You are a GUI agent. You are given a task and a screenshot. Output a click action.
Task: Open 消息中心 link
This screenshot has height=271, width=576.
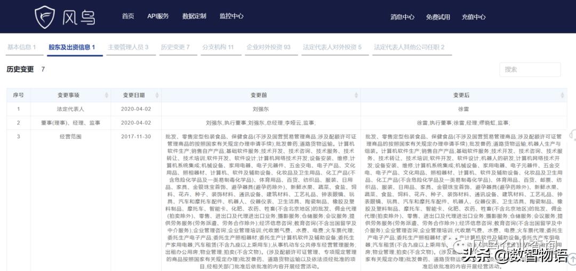(x=402, y=17)
